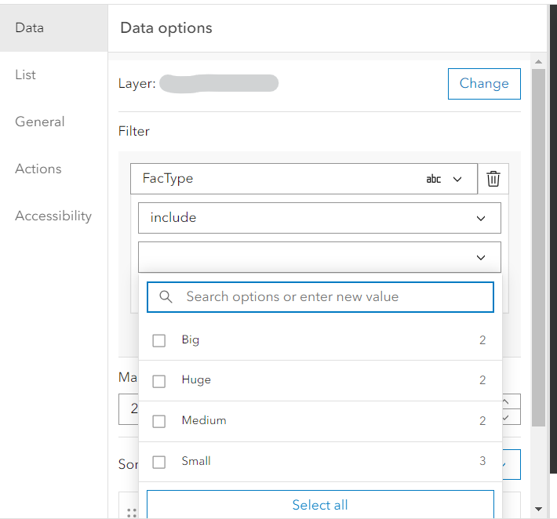This screenshot has width=557, height=519.
Task: Click the drag handle dots icon
Action: (x=131, y=513)
